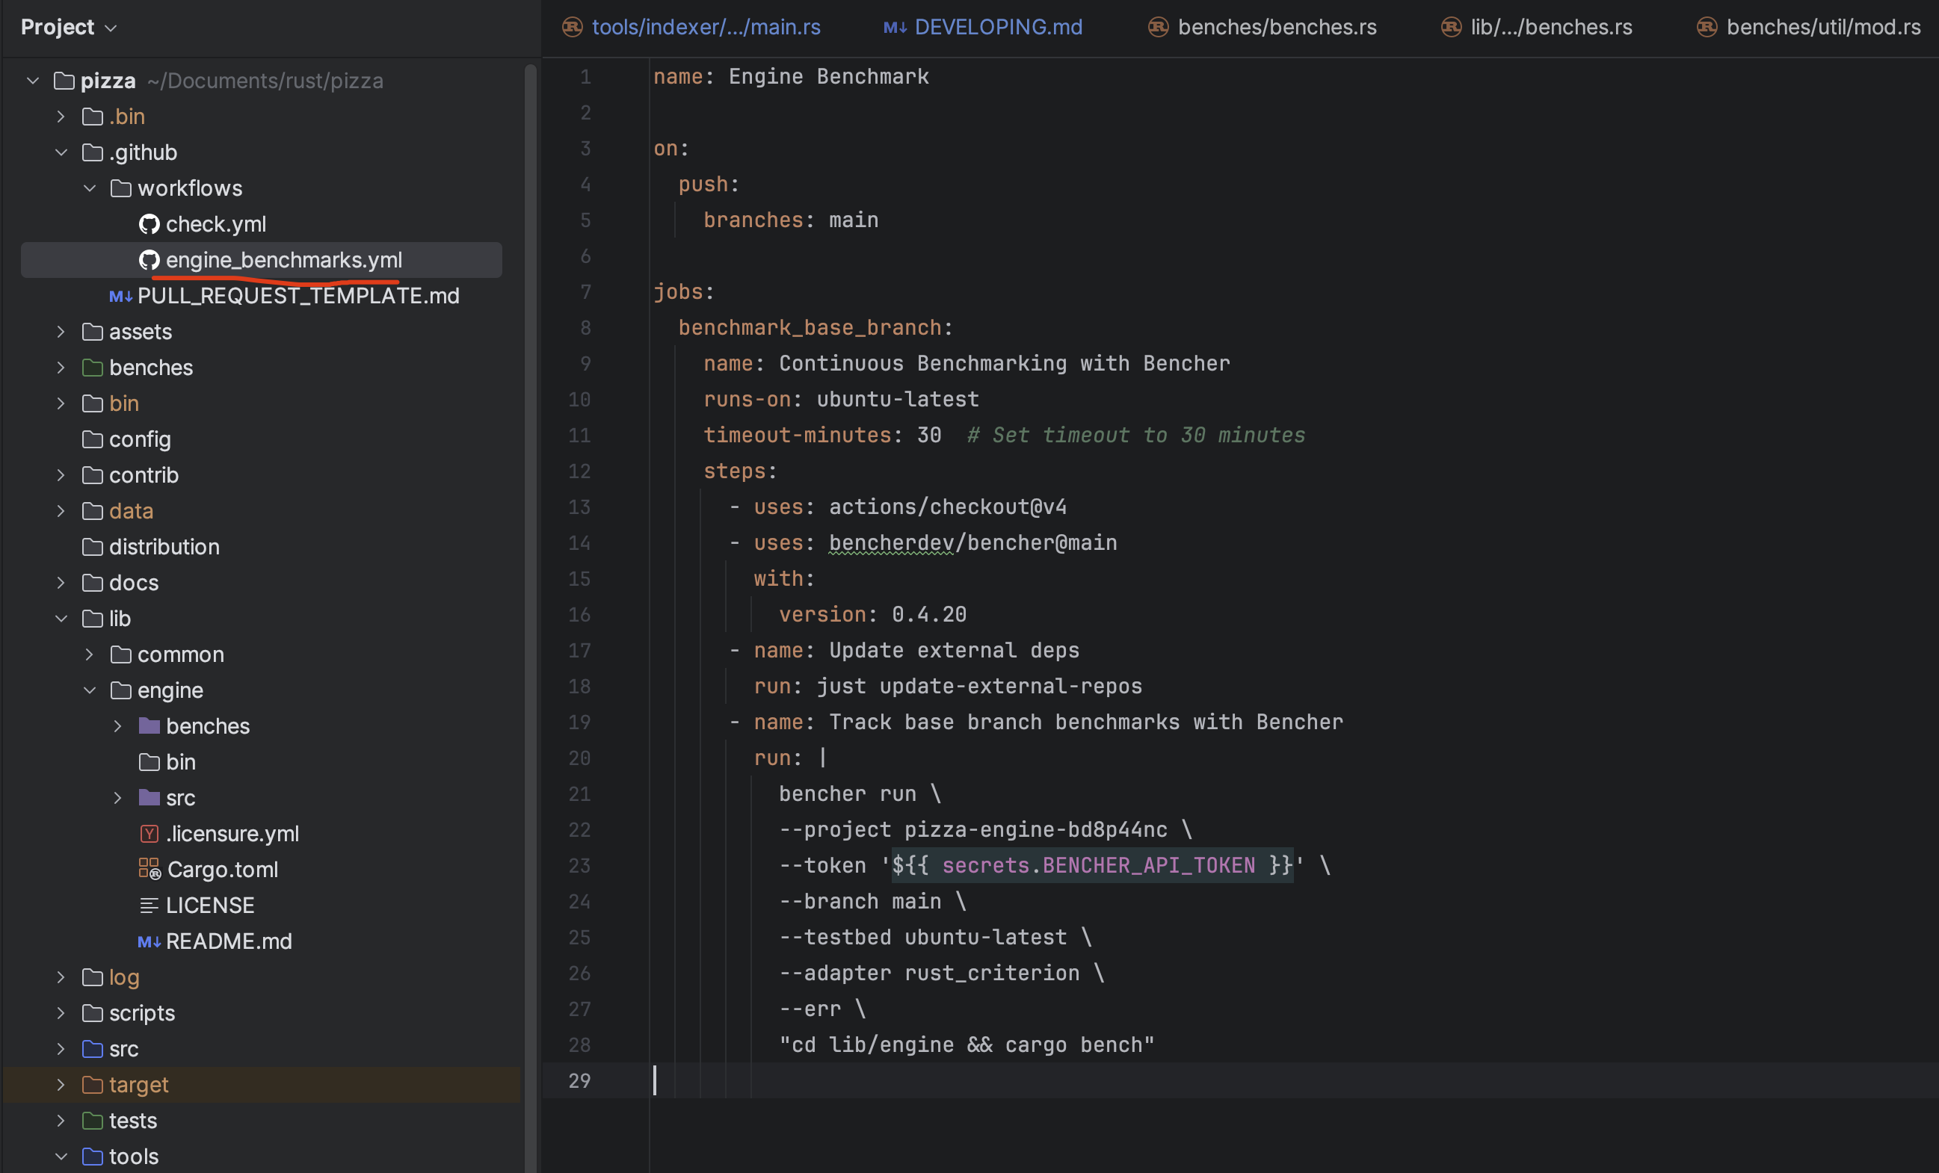Image resolution: width=1939 pixels, height=1173 pixels.
Task: Expand the assets folder
Action: click(x=61, y=331)
